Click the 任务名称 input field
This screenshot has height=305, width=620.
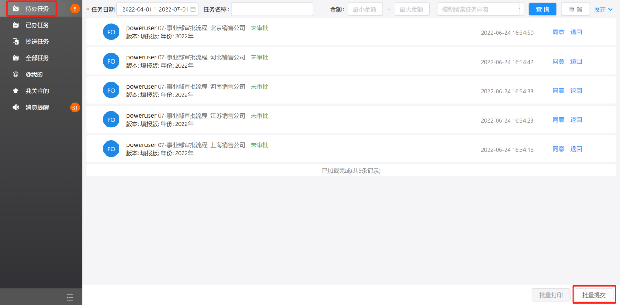tap(272, 9)
